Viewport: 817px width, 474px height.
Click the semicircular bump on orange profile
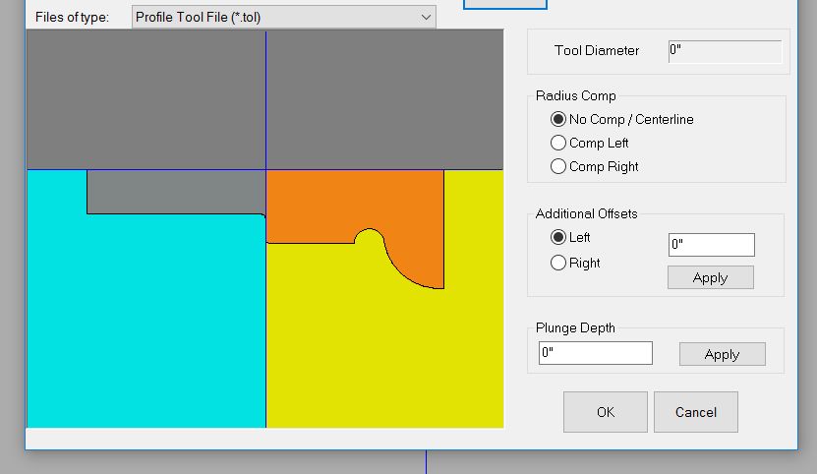369,237
